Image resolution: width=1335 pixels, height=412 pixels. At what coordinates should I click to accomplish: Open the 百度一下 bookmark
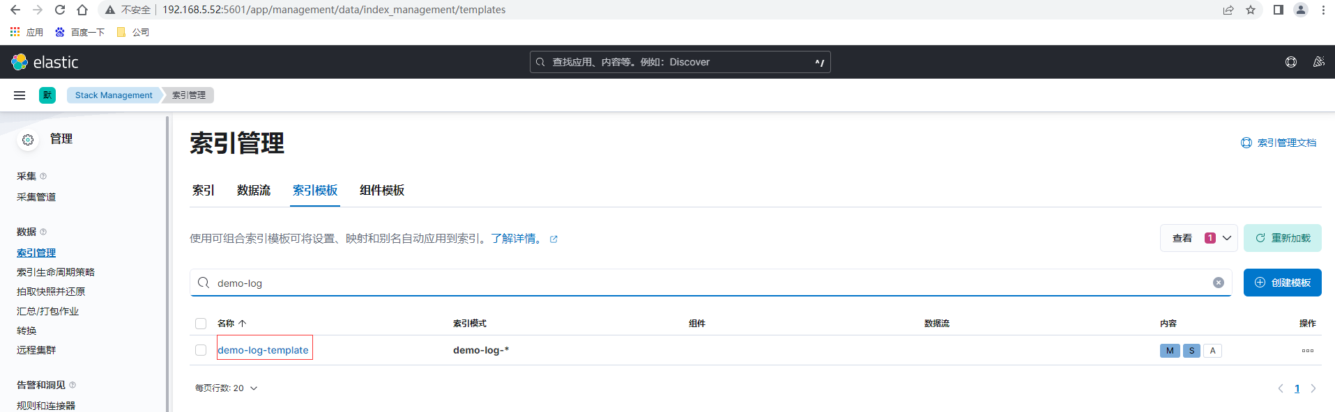[x=79, y=32]
